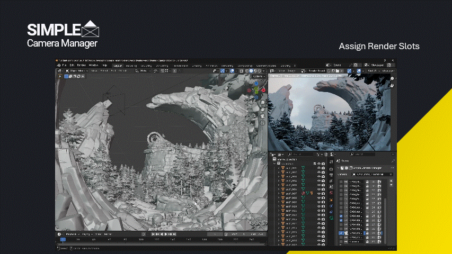This screenshot has height=254, width=452.
Task: Move list item up with arrow button
Action: tap(391, 181)
